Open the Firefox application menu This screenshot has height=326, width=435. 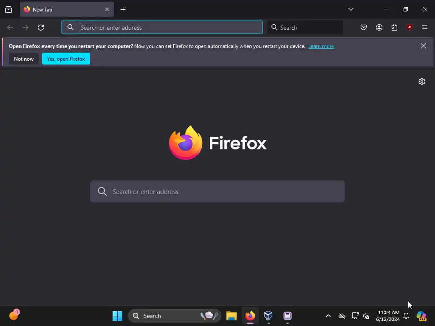pyautogui.click(x=425, y=27)
